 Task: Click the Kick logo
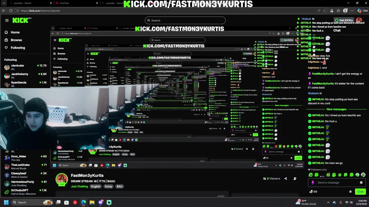(x=22, y=20)
